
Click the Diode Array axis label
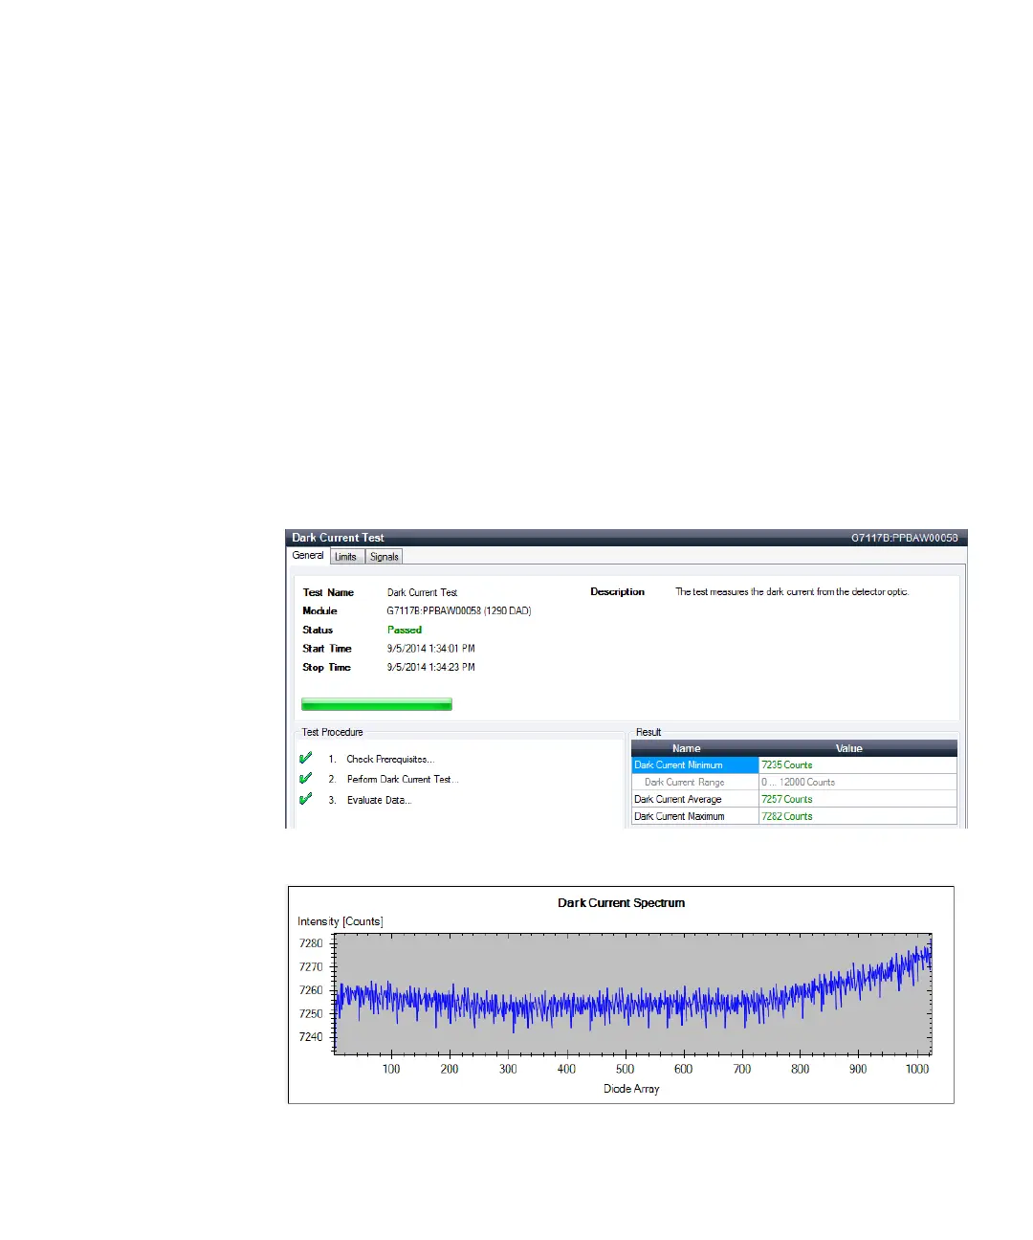coord(631,1089)
